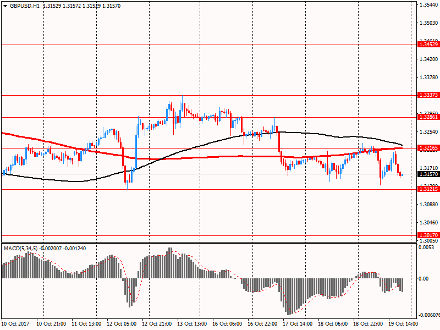Image resolution: width=440 pixels, height=330 pixels.
Task: Click the 1.33780 price scale value
Action: click(428, 78)
